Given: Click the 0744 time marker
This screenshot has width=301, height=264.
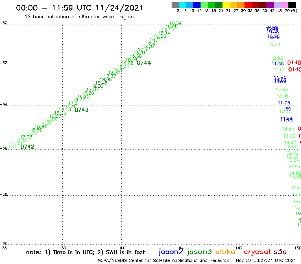Looking at the screenshot, I should (144, 63).
